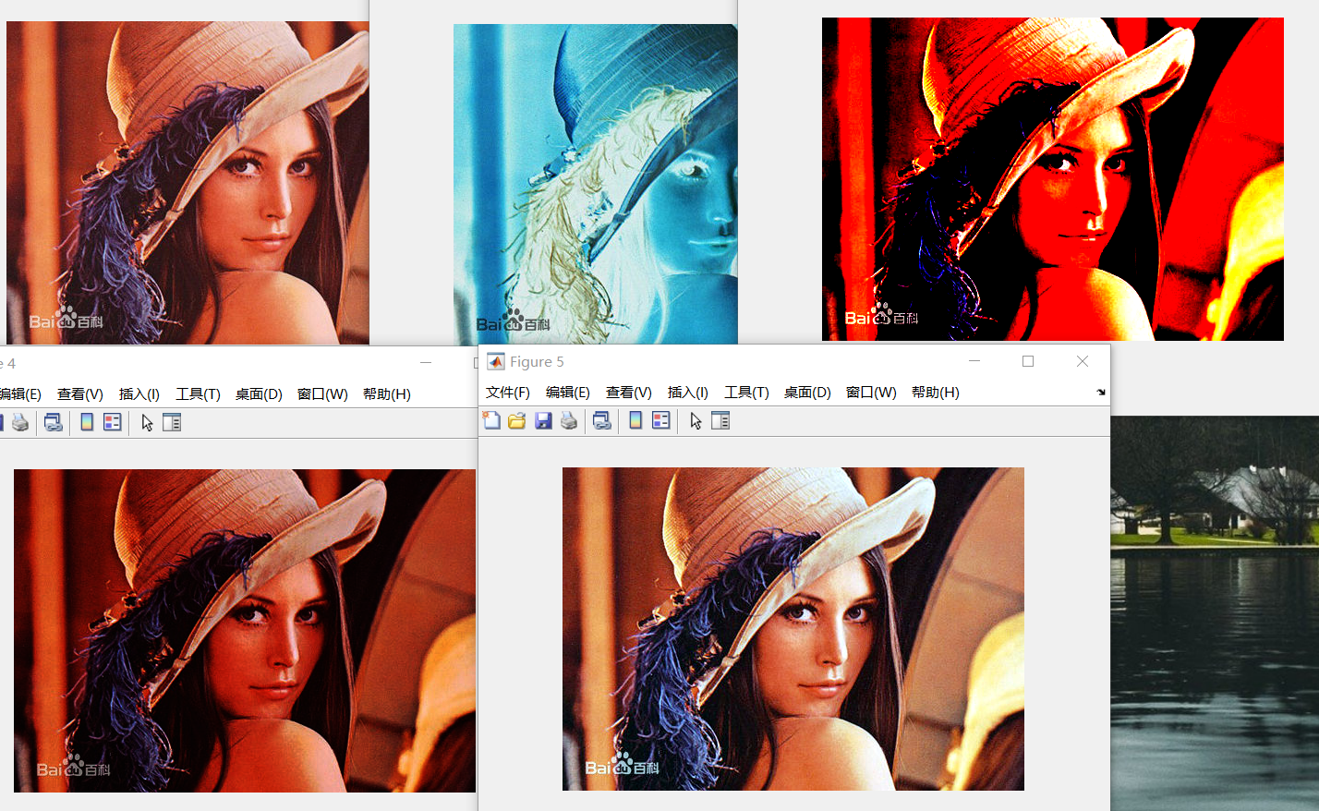Click Link Plot icon in Figure 5 toolbar
Image resolution: width=1319 pixels, height=811 pixels.
pyautogui.click(x=602, y=421)
